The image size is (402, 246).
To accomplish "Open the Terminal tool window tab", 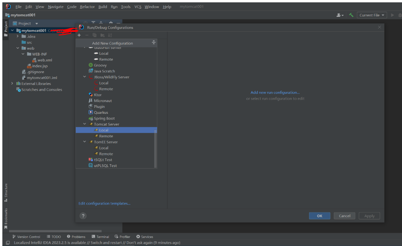I will (x=100, y=237).
